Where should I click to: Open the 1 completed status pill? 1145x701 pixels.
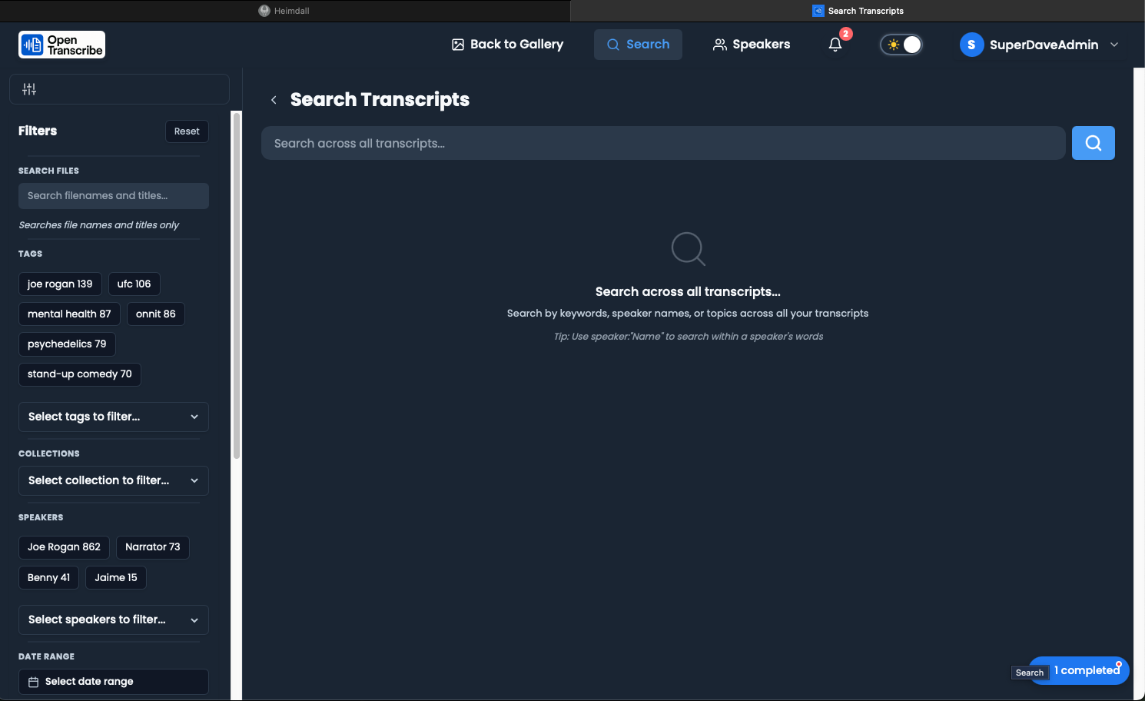point(1079,670)
